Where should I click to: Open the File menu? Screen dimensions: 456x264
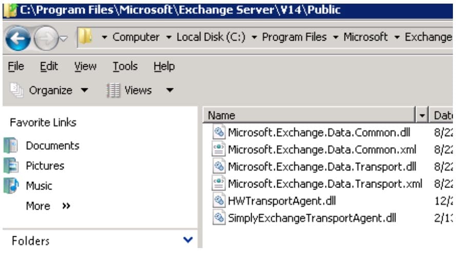(x=16, y=66)
